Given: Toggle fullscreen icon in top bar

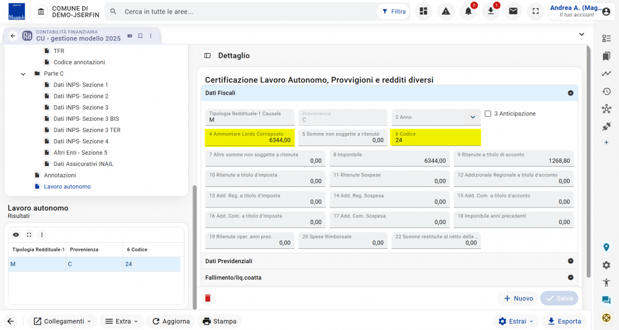Looking at the screenshot, I should coord(535,11).
